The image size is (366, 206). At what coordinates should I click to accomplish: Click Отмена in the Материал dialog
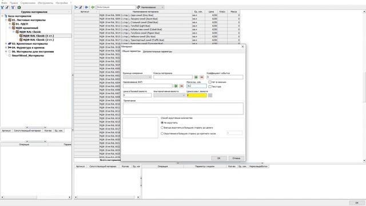[x=236, y=158]
